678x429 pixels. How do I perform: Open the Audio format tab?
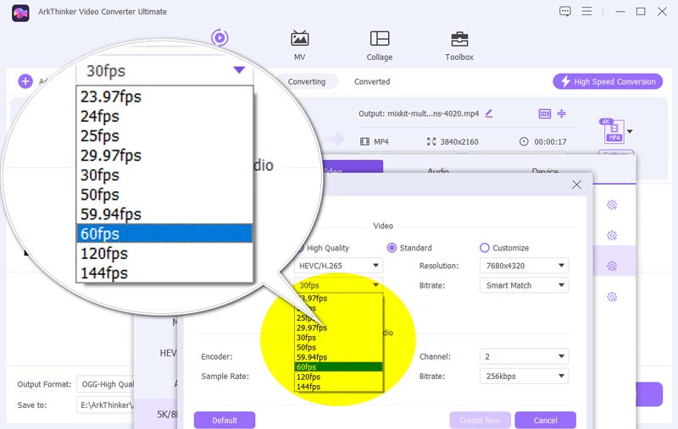pos(438,169)
